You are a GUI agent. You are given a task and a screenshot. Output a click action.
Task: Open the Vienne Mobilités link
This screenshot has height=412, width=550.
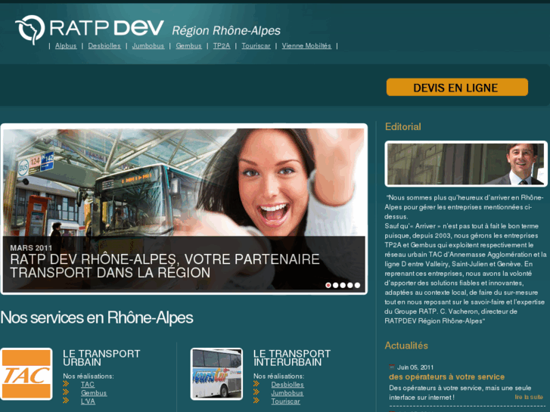click(306, 46)
